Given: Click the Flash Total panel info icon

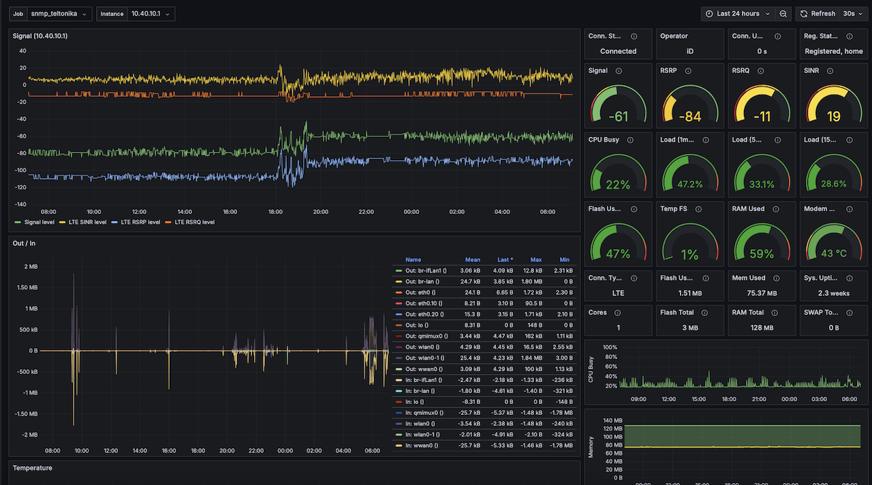Looking at the screenshot, I should point(706,313).
